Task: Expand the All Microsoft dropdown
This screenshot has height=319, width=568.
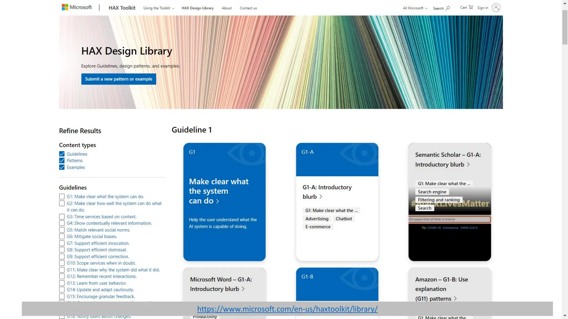Action: click(415, 8)
